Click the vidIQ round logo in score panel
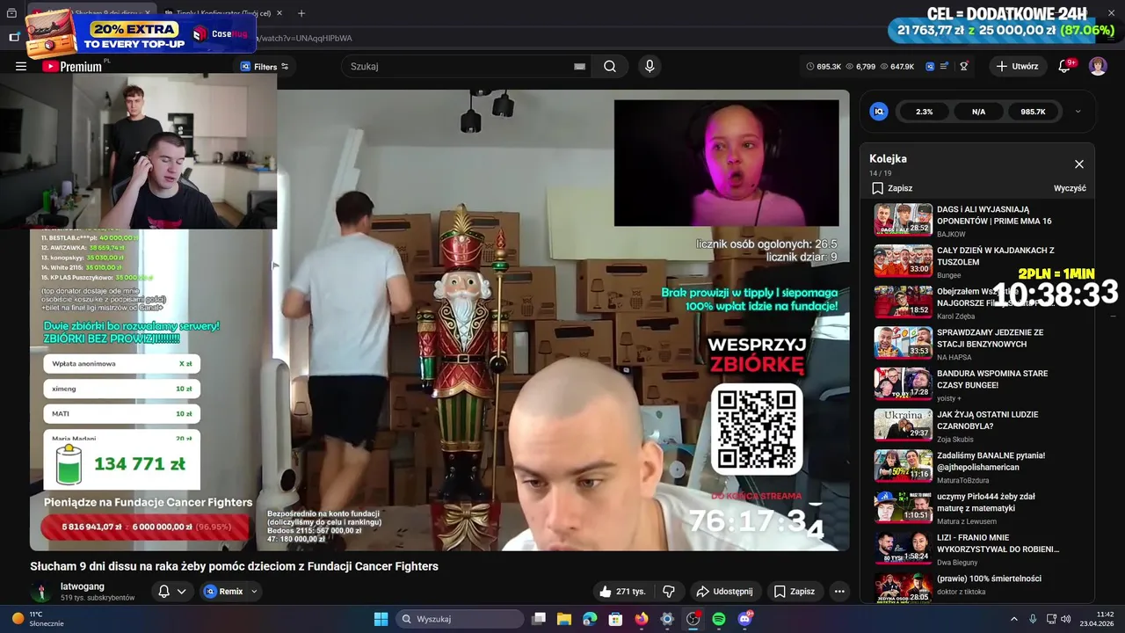 point(879,112)
